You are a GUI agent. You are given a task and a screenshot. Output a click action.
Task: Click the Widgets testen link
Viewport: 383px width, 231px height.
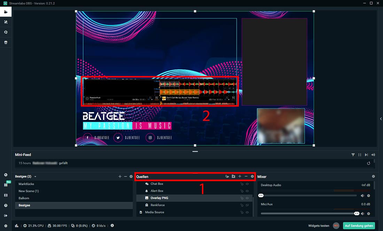pyautogui.click(x=319, y=226)
